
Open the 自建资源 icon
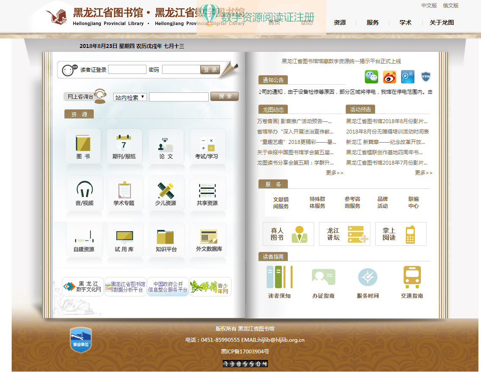coord(84,239)
